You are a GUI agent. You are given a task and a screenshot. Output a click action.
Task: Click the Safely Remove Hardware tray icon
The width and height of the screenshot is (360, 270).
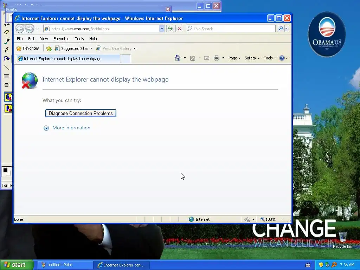(327, 265)
